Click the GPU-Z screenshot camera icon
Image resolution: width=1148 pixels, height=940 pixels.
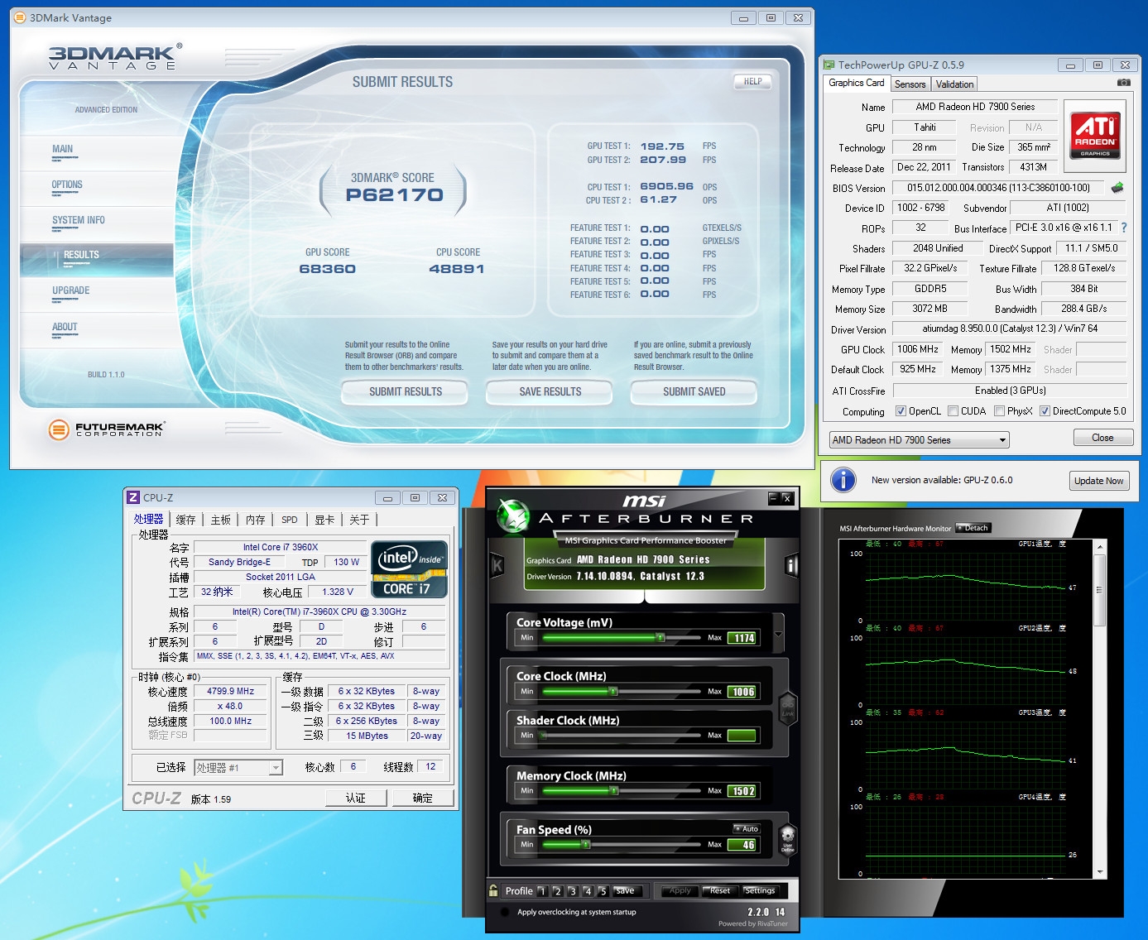tap(1123, 83)
